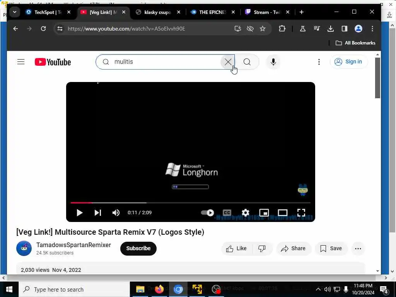
Task: Toggle the browser side panel
Action: [x=345, y=29]
